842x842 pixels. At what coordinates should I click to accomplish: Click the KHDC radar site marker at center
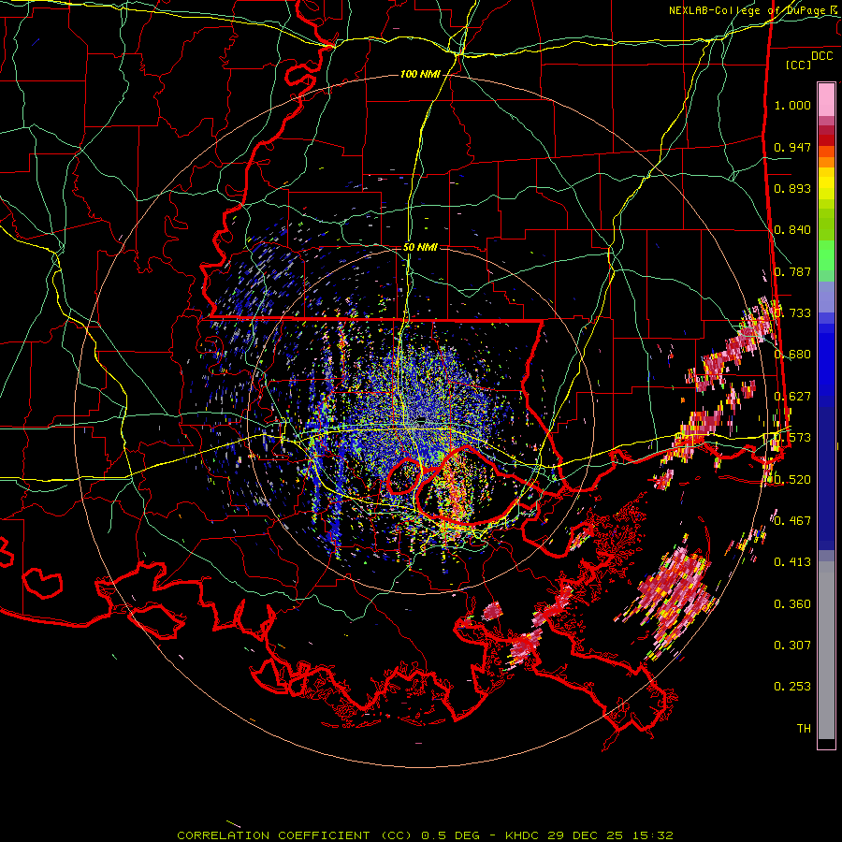[422, 419]
